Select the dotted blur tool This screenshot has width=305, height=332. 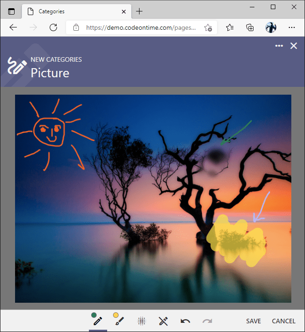(142, 321)
